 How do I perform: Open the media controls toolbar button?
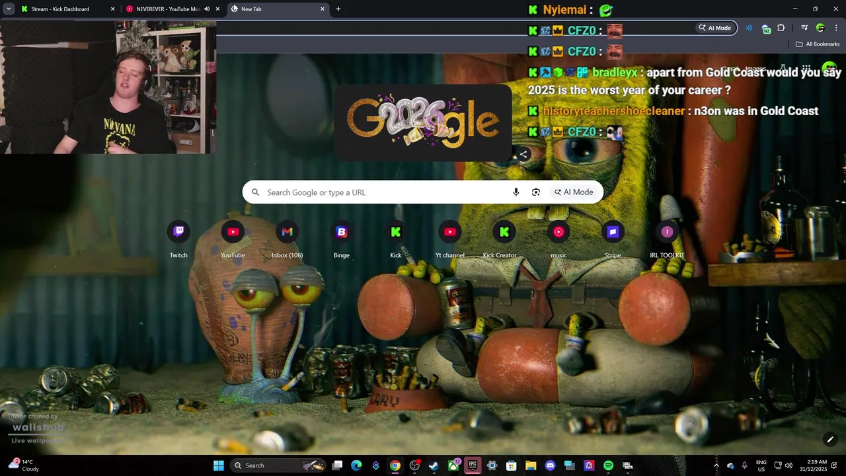tap(804, 28)
